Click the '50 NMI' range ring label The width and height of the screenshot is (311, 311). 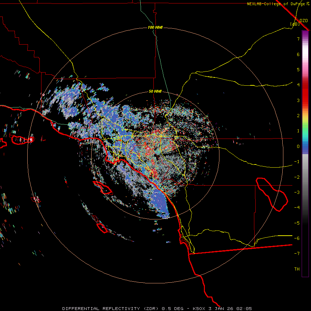155,92
